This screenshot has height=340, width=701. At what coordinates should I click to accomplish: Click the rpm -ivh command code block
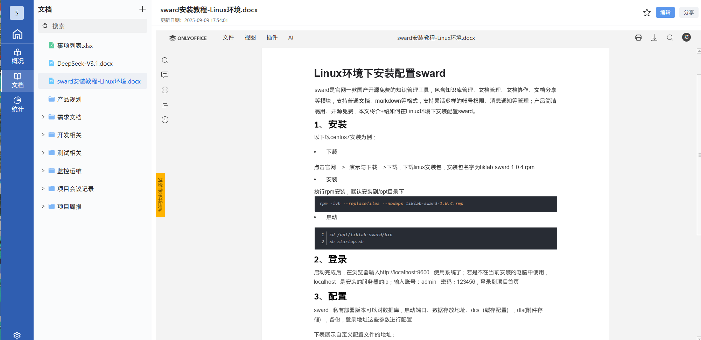tap(436, 204)
